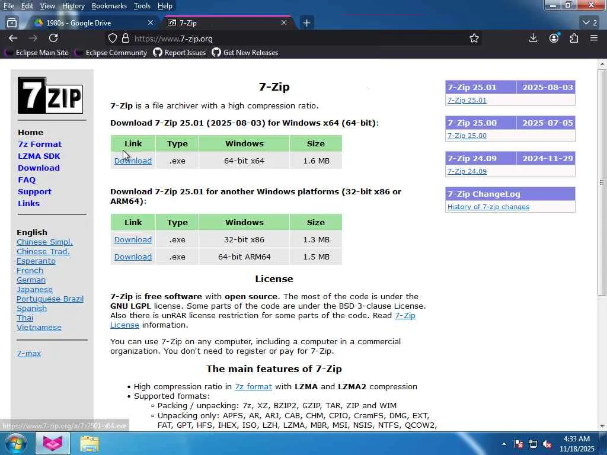
Task: Open the Download sidebar link
Action: tap(39, 168)
